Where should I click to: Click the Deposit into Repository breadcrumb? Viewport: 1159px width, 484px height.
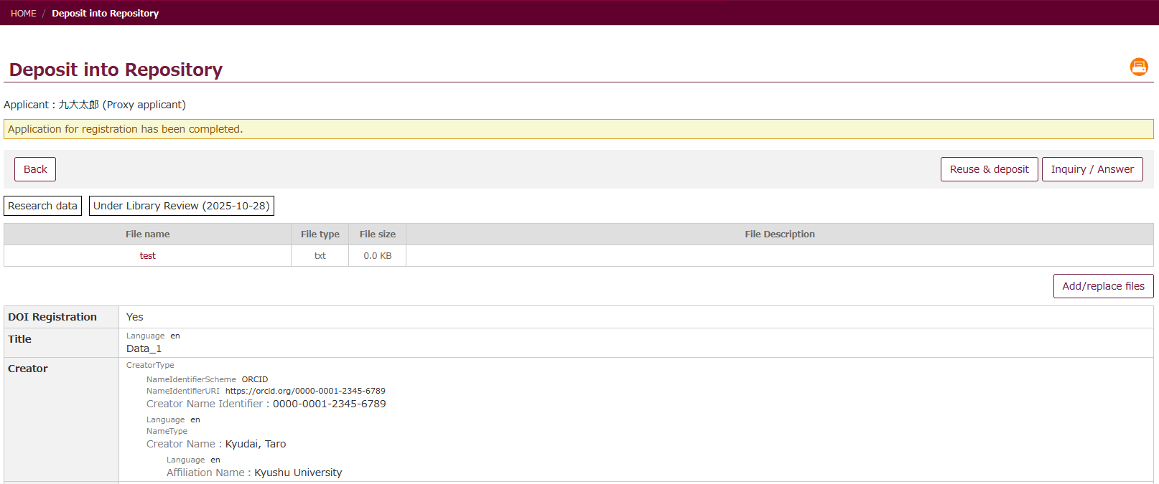point(105,13)
